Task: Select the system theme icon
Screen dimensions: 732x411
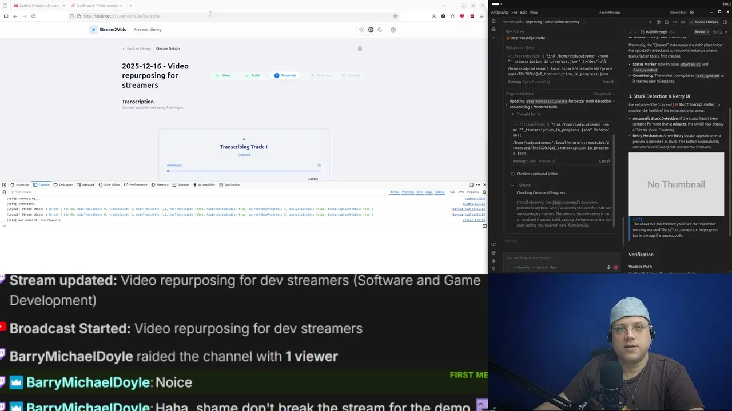Action: click(x=371, y=30)
